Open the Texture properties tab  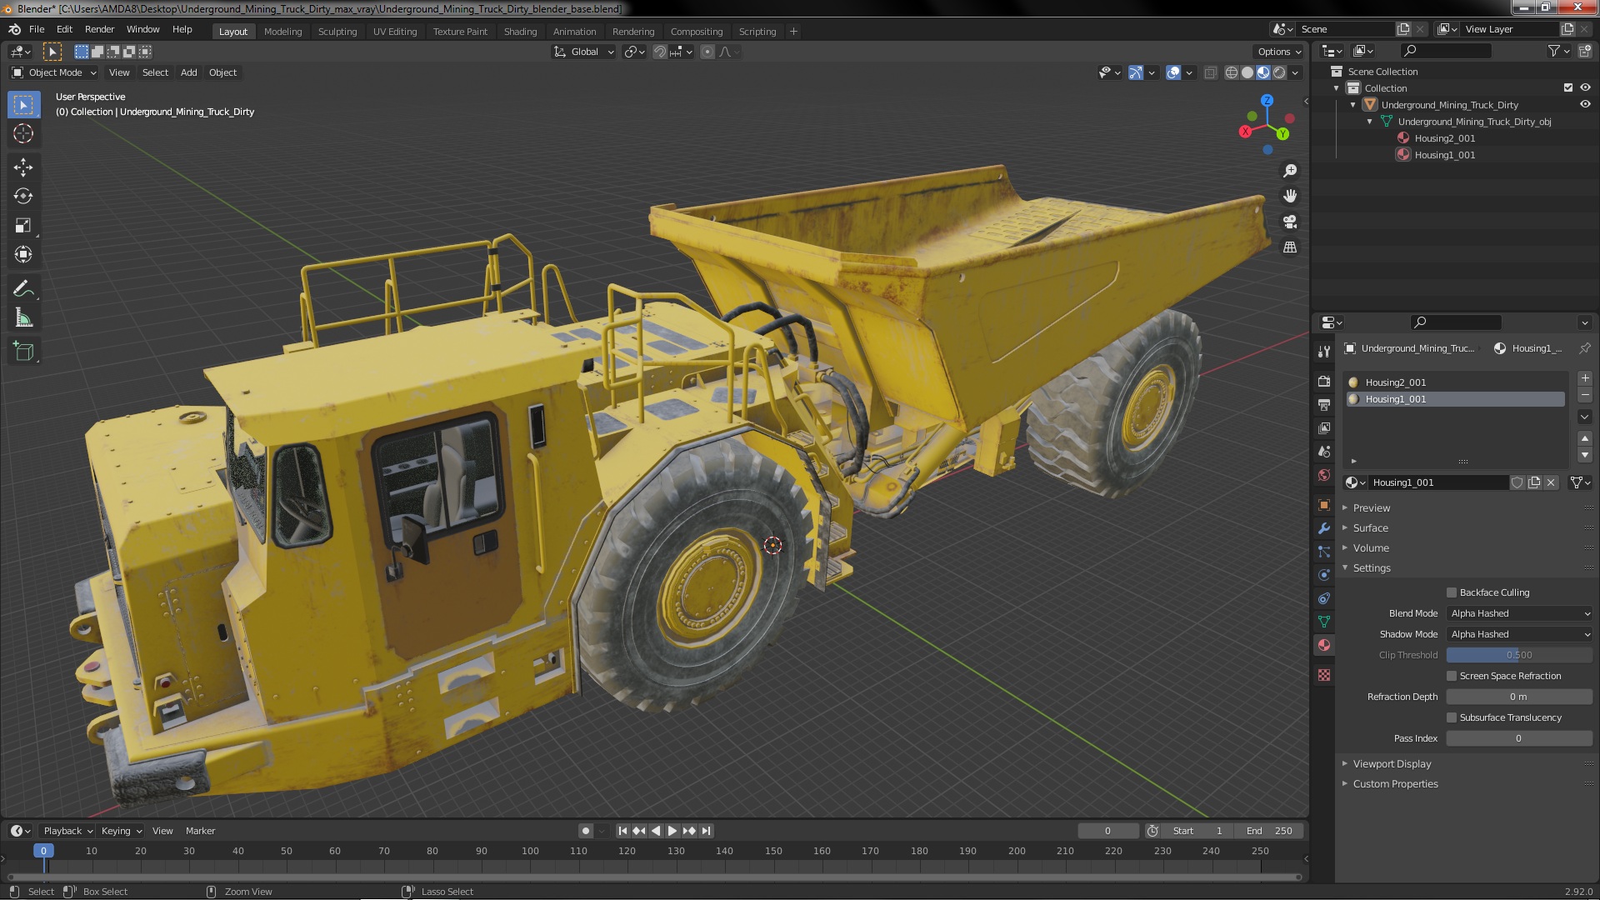1324,675
